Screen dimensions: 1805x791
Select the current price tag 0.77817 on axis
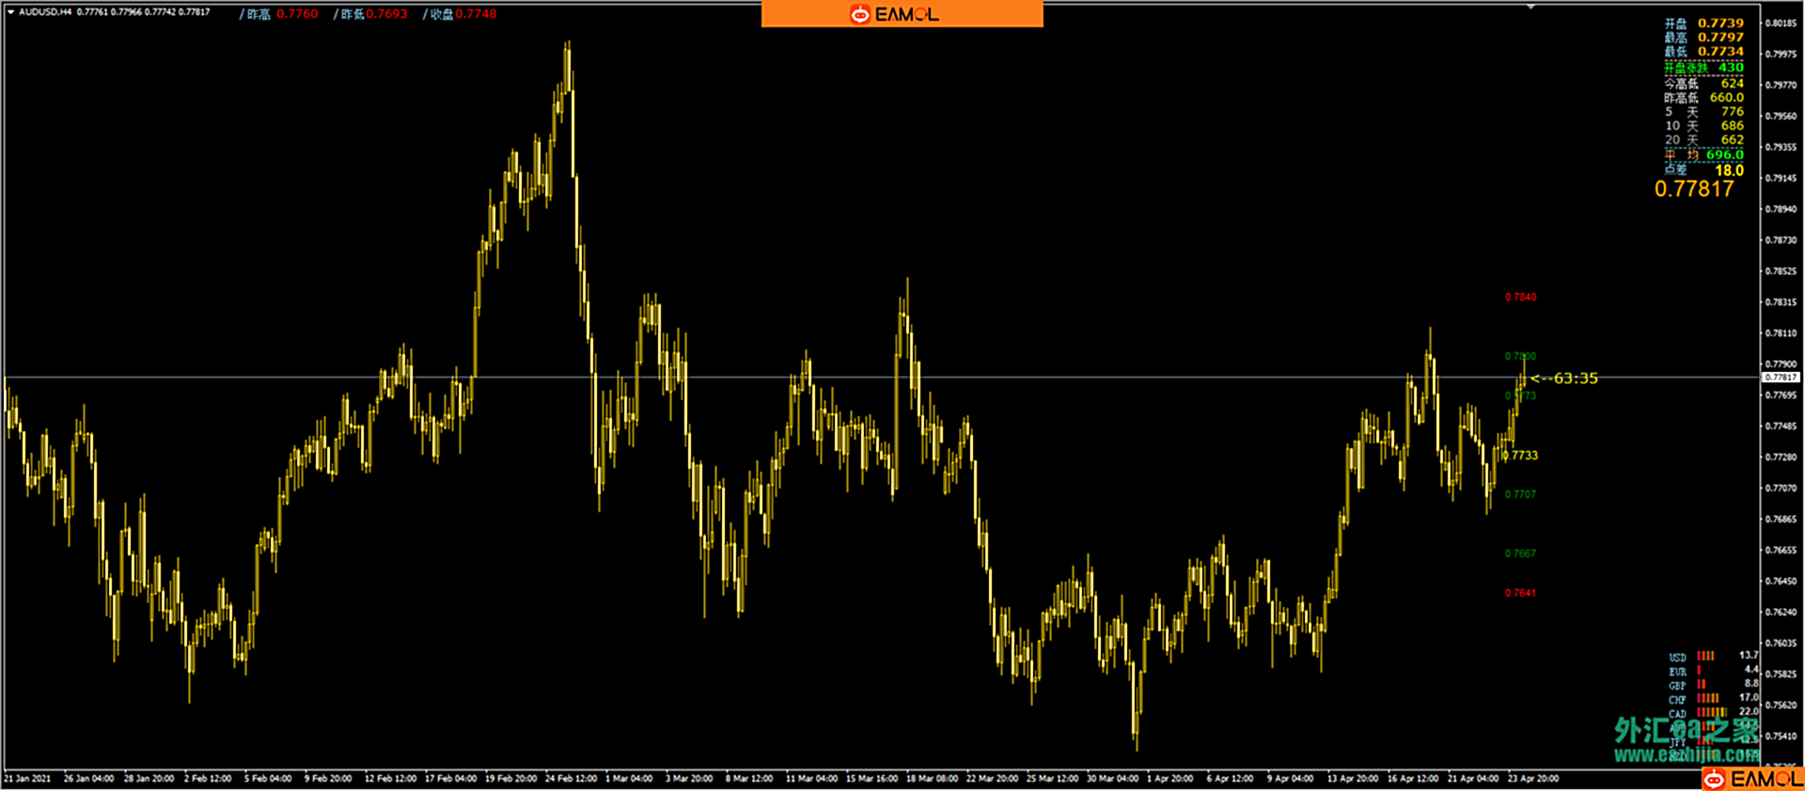[x=1780, y=378]
